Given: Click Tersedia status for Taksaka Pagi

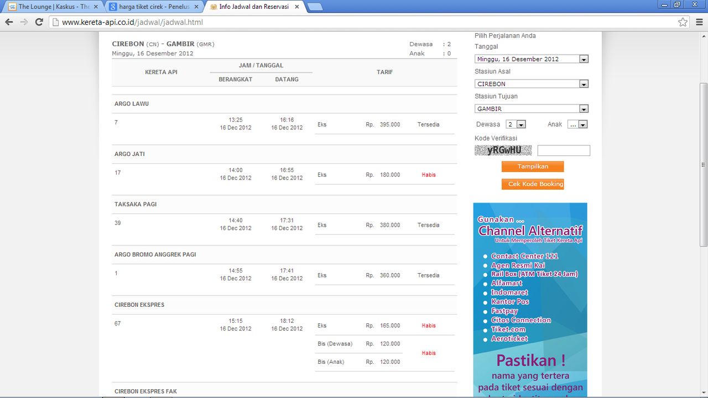Looking at the screenshot, I should click(x=429, y=225).
